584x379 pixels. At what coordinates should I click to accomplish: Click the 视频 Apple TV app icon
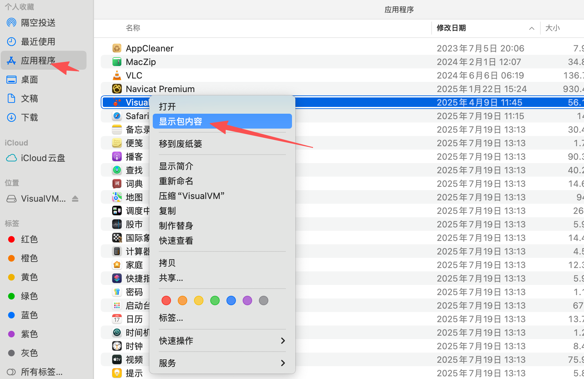117,360
